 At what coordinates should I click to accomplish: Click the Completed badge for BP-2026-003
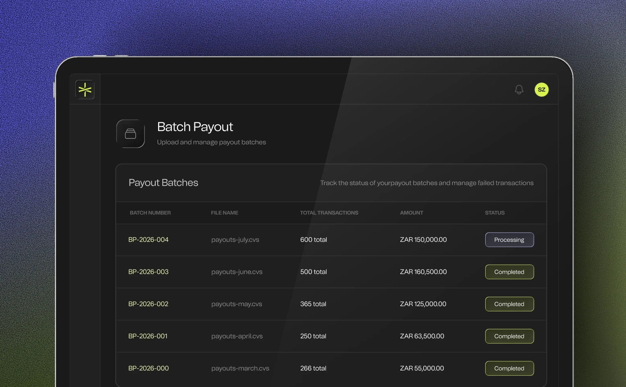pos(509,272)
